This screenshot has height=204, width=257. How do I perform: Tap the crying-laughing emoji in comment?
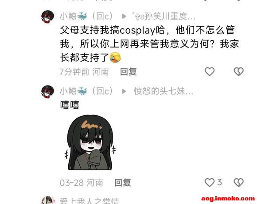[115, 58]
